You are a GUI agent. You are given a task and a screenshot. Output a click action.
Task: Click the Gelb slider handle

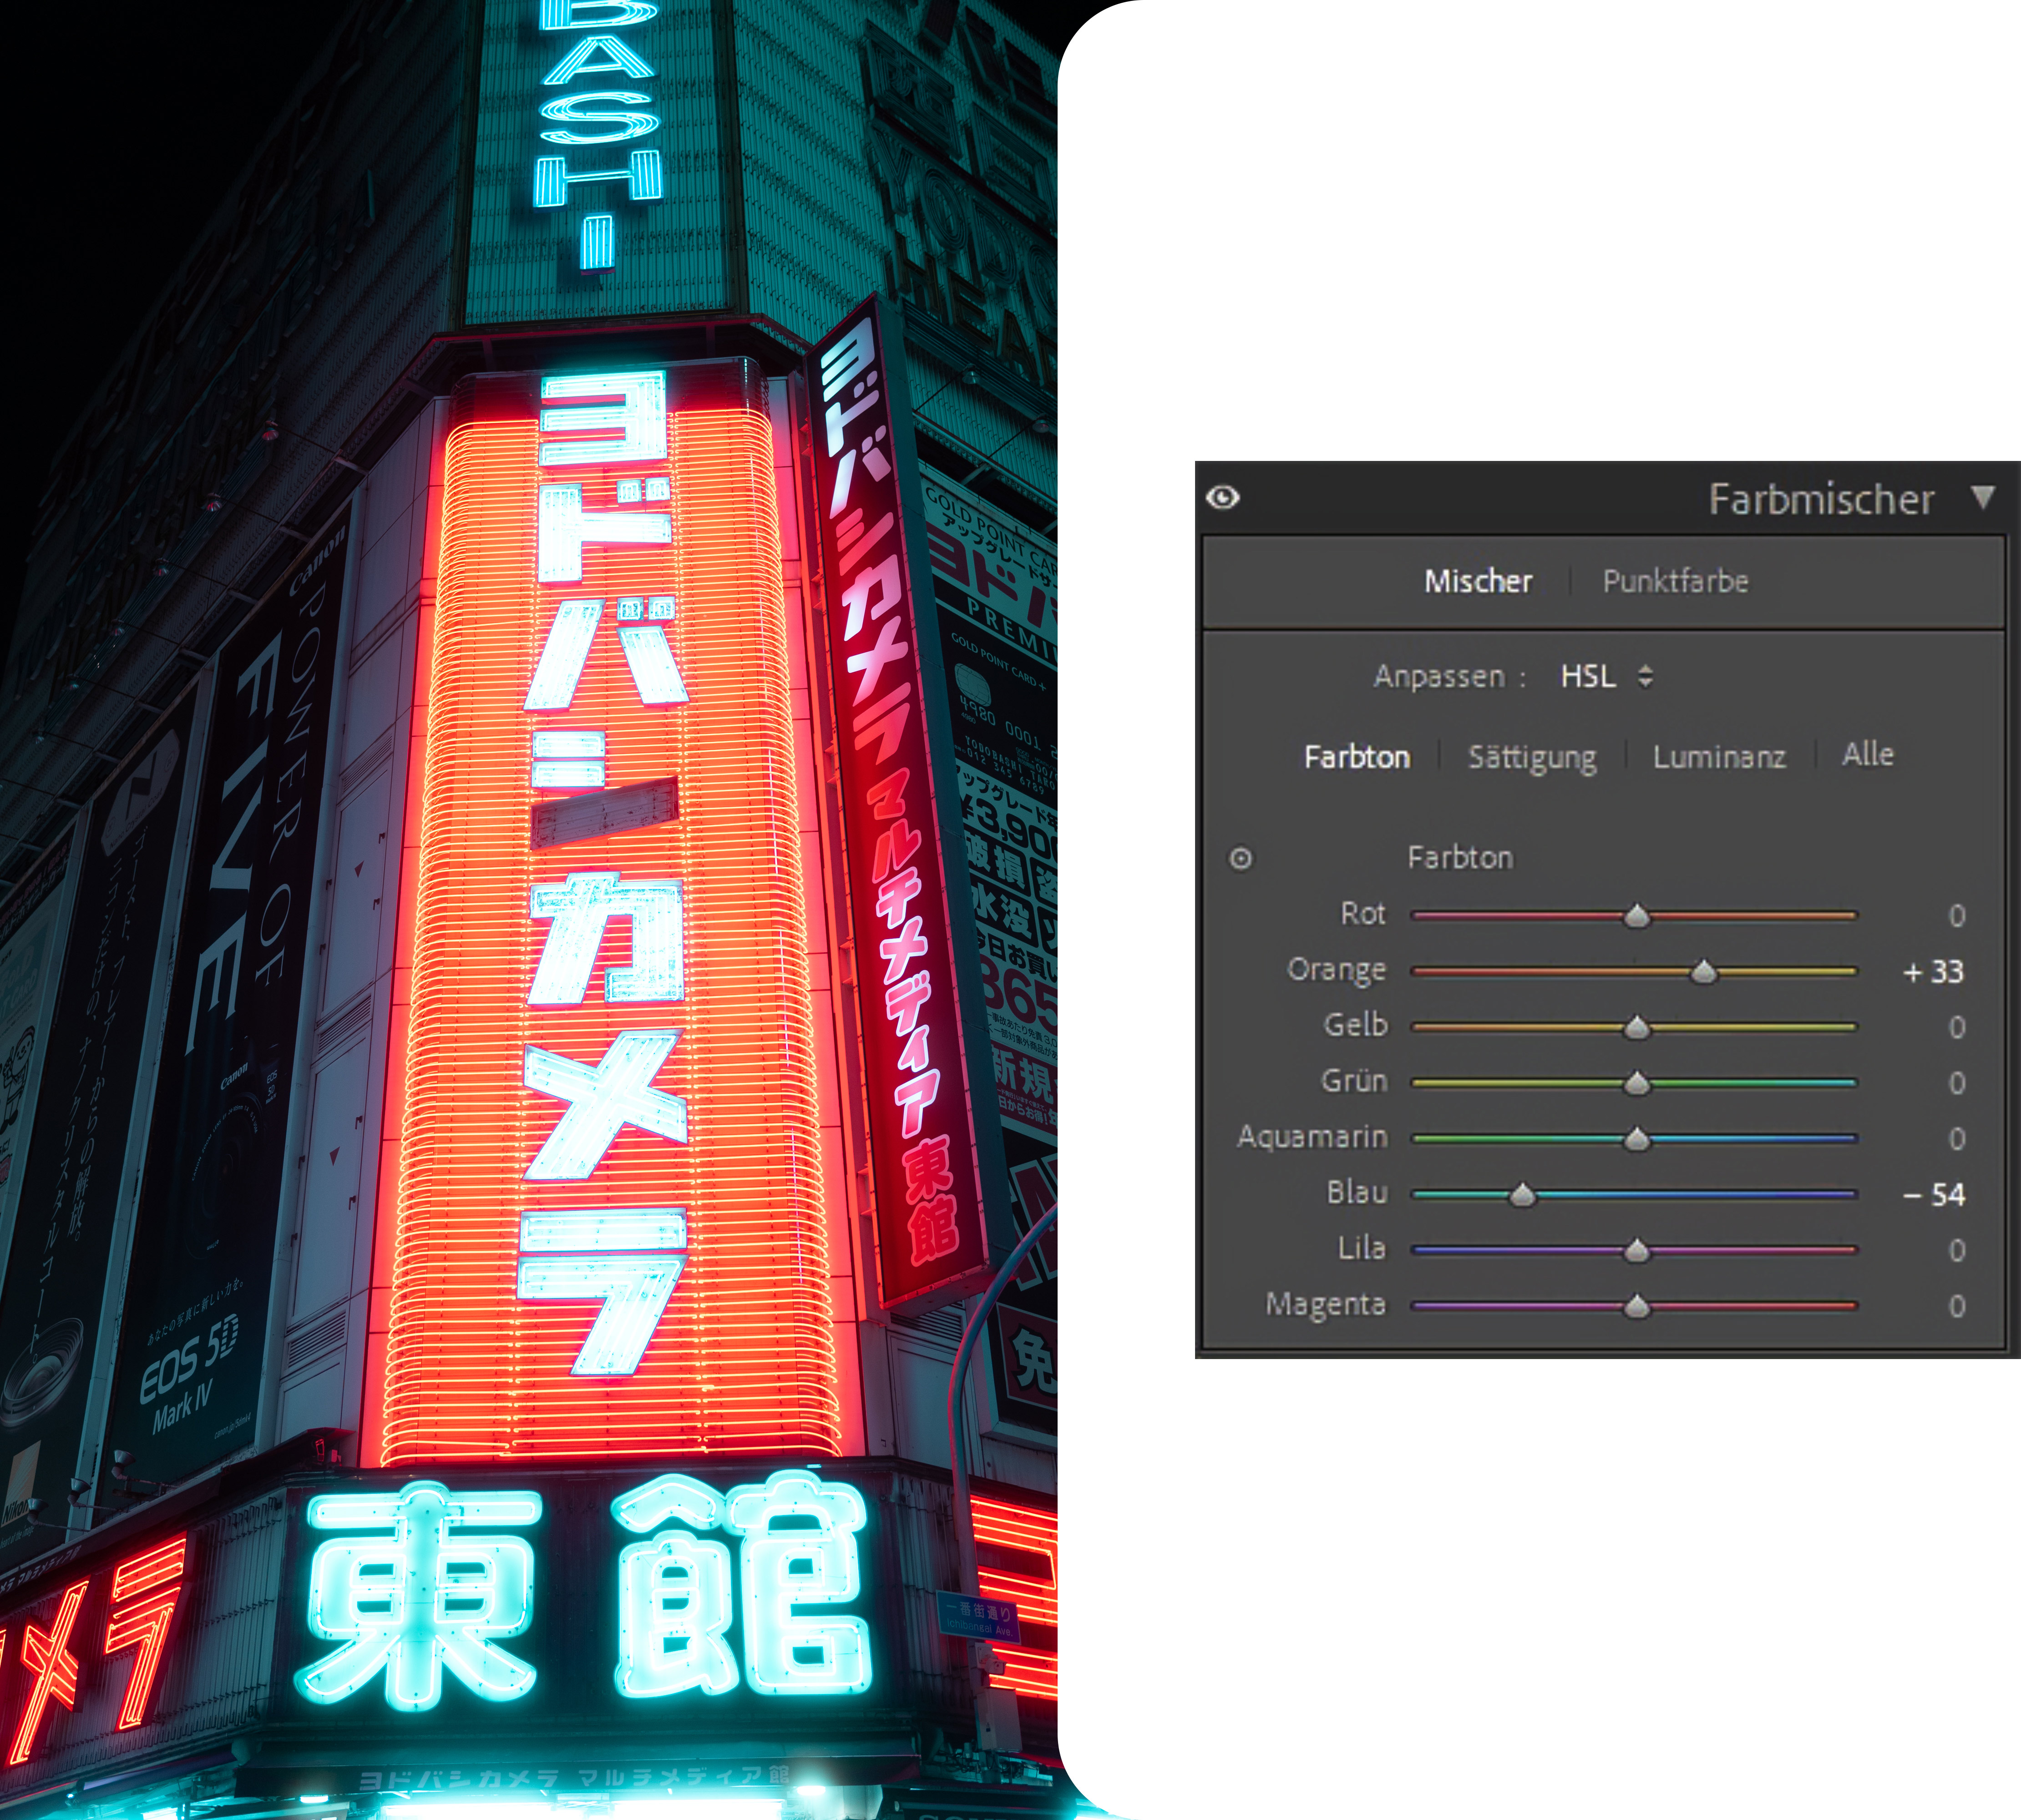click(1636, 1028)
